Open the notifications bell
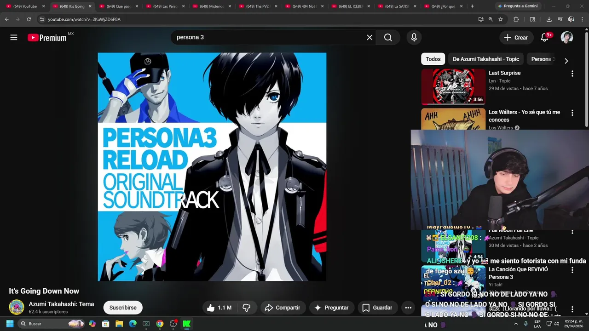This screenshot has width=589, height=331. pyautogui.click(x=545, y=38)
